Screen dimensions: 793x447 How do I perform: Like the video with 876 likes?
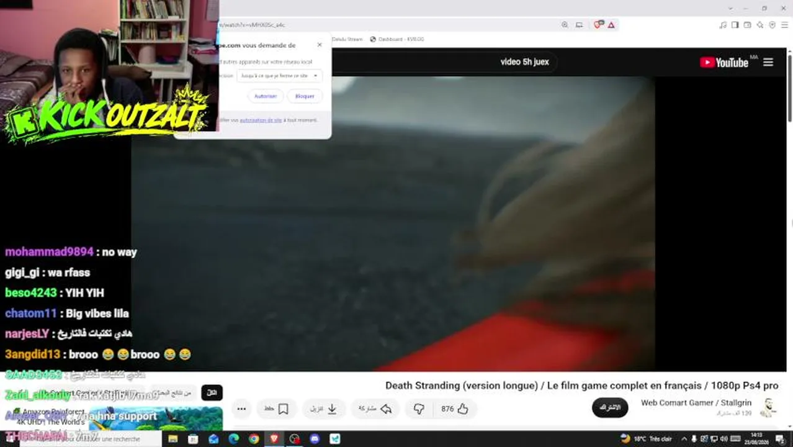(x=454, y=409)
